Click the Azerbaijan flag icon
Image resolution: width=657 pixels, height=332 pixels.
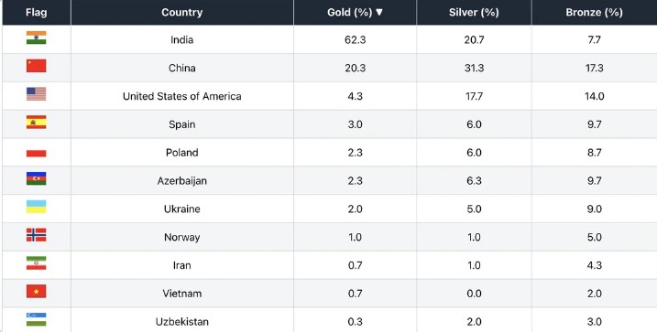coord(37,178)
